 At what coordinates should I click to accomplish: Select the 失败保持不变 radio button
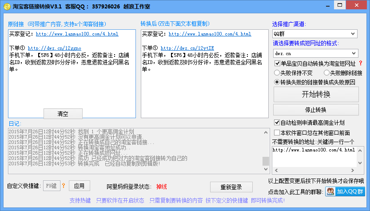pyautogui.click(x=277, y=72)
